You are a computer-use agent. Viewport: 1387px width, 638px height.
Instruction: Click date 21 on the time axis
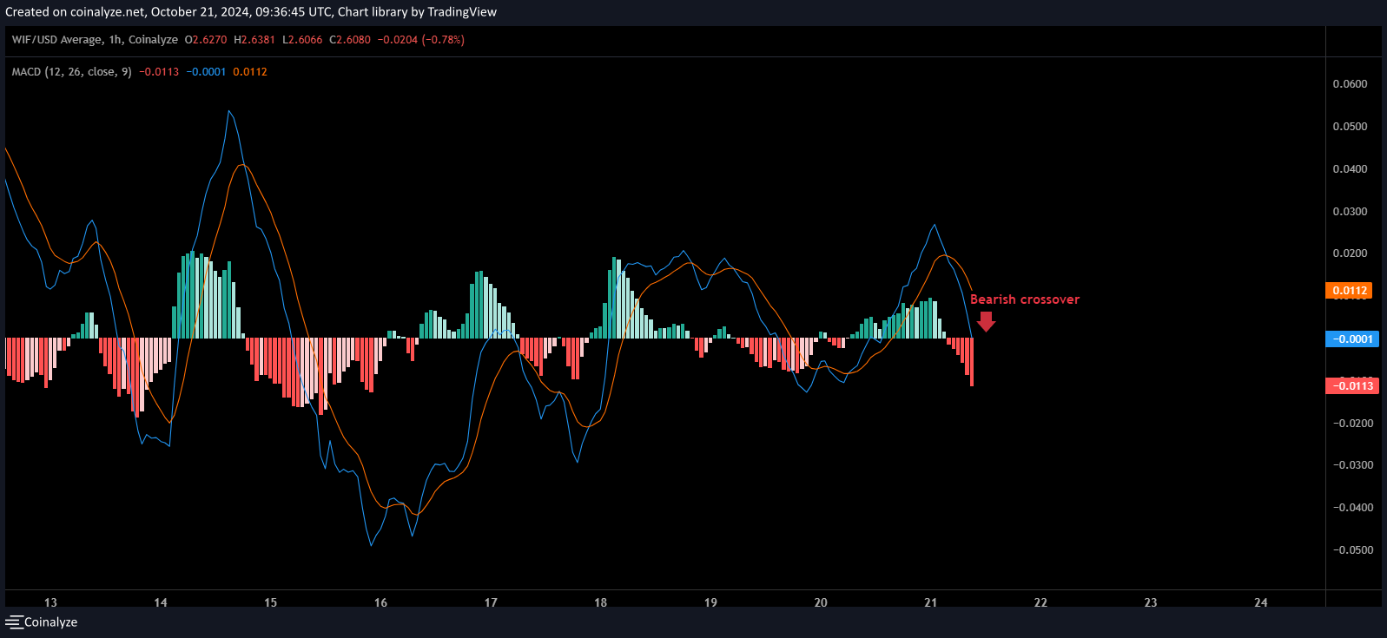(x=930, y=602)
